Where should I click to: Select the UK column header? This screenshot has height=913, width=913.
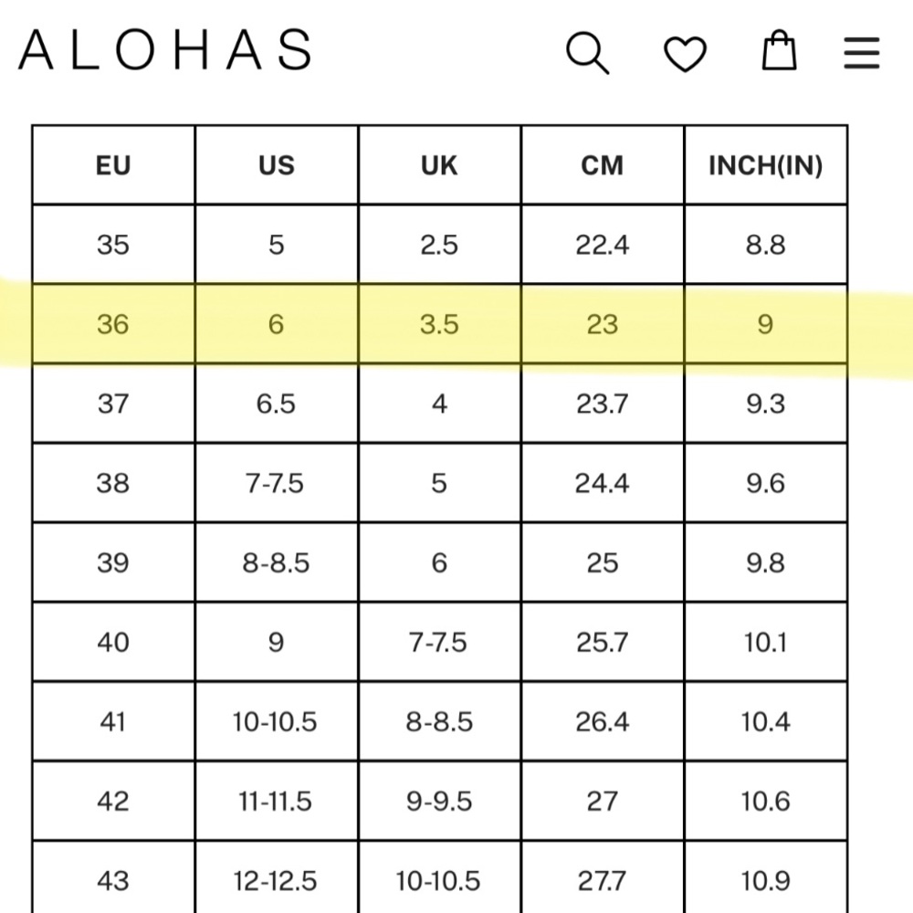click(x=440, y=165)
